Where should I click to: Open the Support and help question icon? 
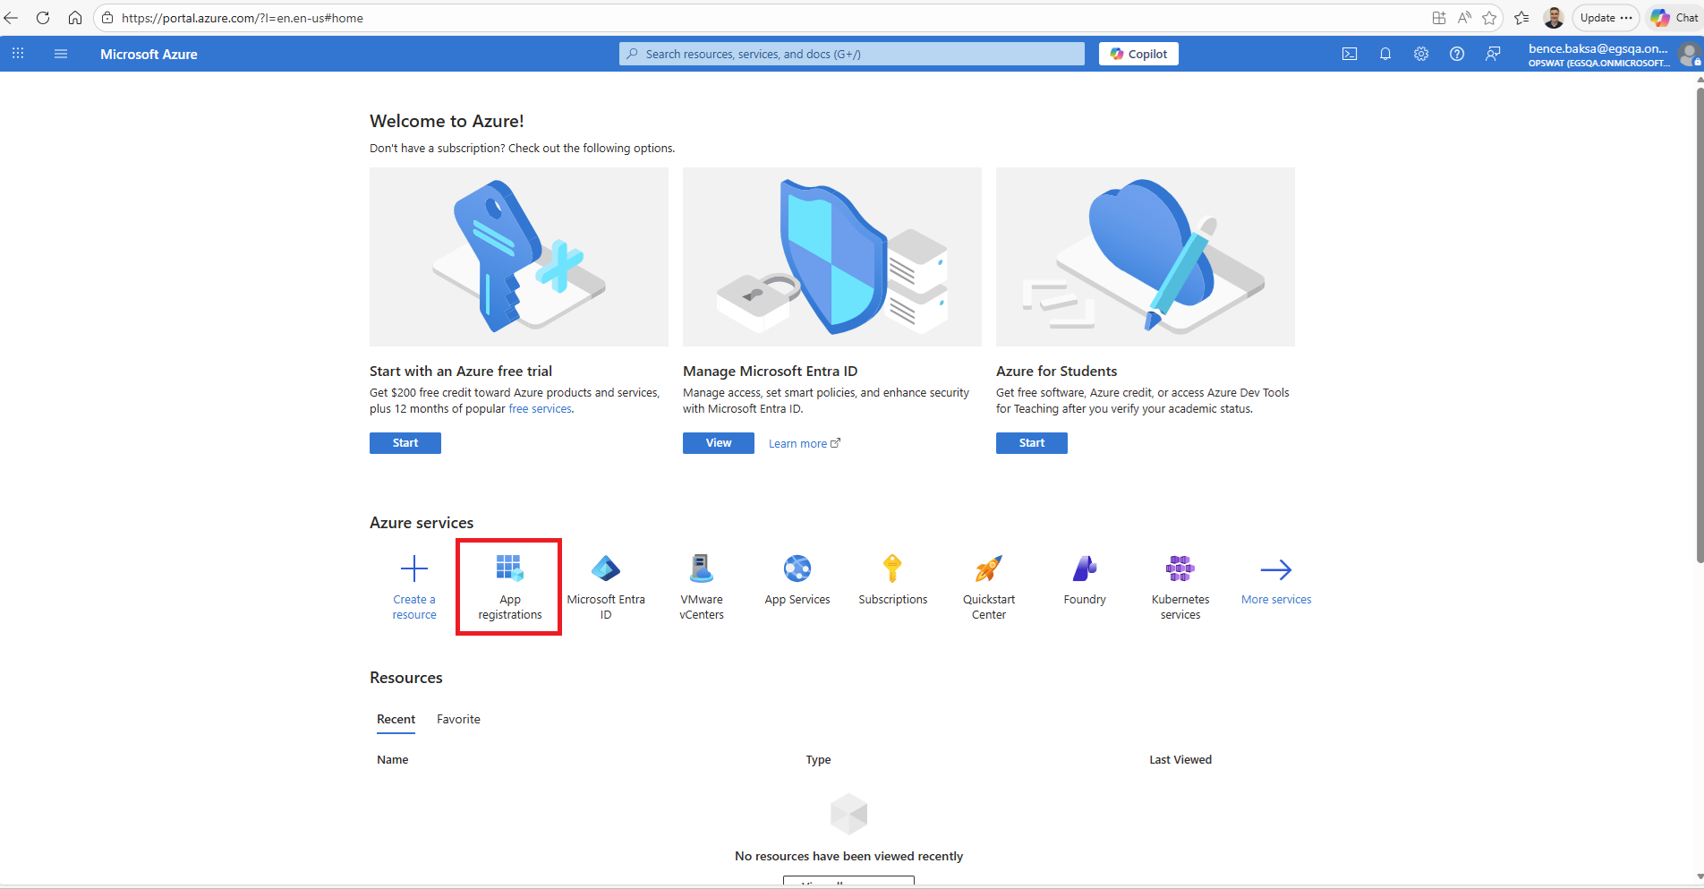coord(1457,54)
